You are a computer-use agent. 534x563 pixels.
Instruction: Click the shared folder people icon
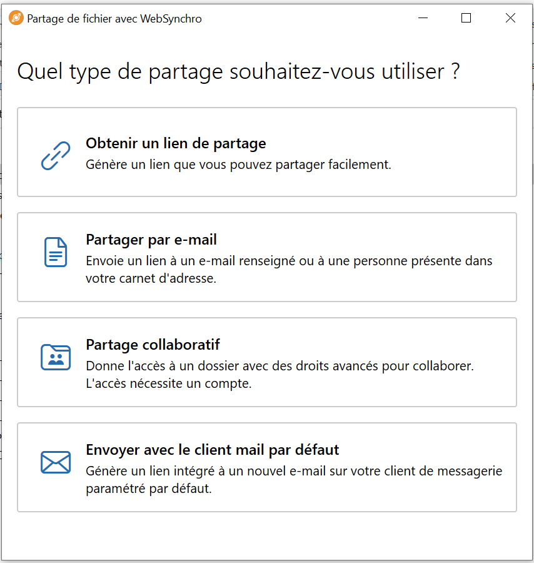[x=56, y=357]
